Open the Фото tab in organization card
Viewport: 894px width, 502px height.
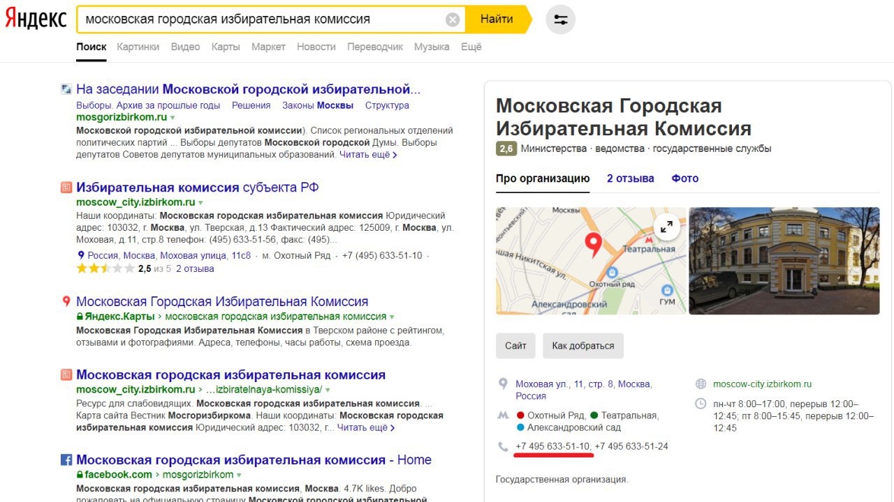point(685,178)
